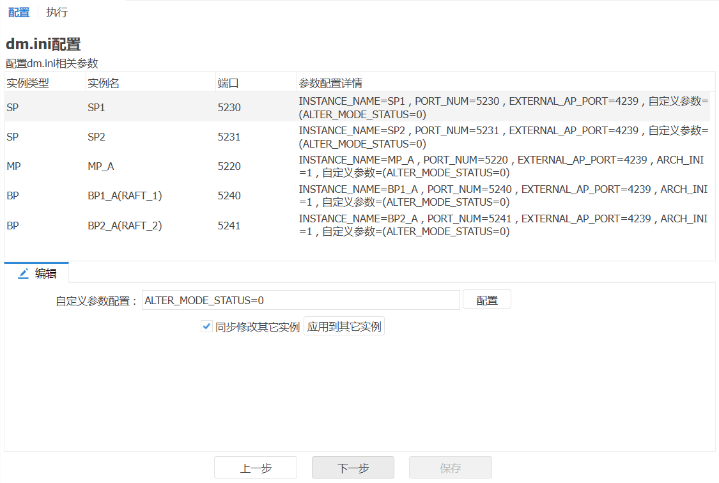Open the 编辑 tab

point(45,273)
